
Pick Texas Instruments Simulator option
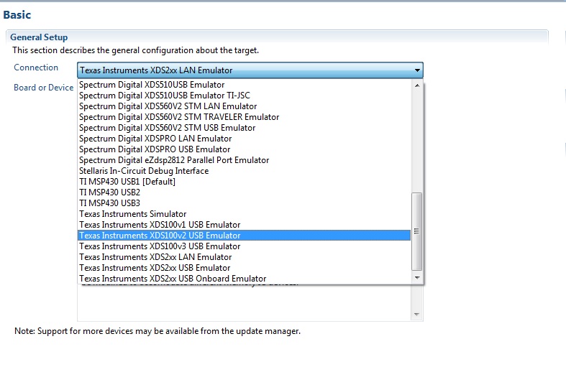click(x=132, y=214)
